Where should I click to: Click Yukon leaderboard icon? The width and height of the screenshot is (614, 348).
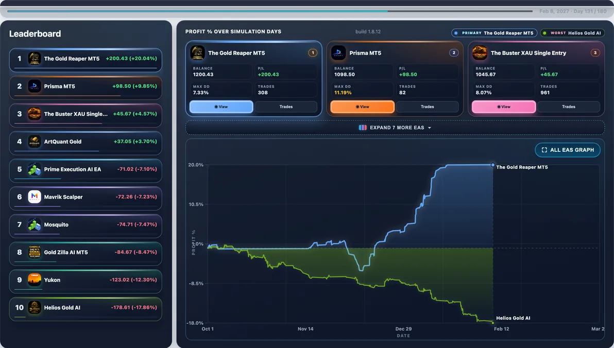click(x=35, y=280)
